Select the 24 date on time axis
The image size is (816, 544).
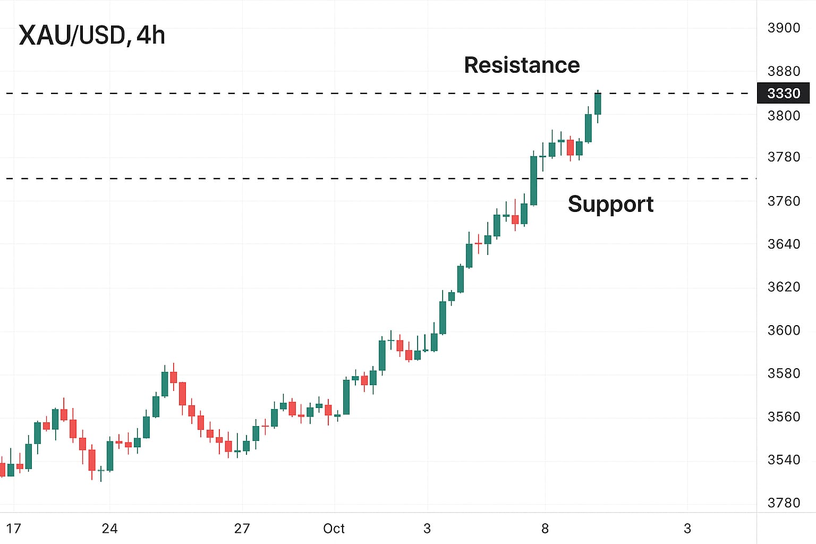(109, 529)
